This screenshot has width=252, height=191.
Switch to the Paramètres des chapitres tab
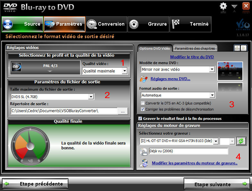(195, 48)
